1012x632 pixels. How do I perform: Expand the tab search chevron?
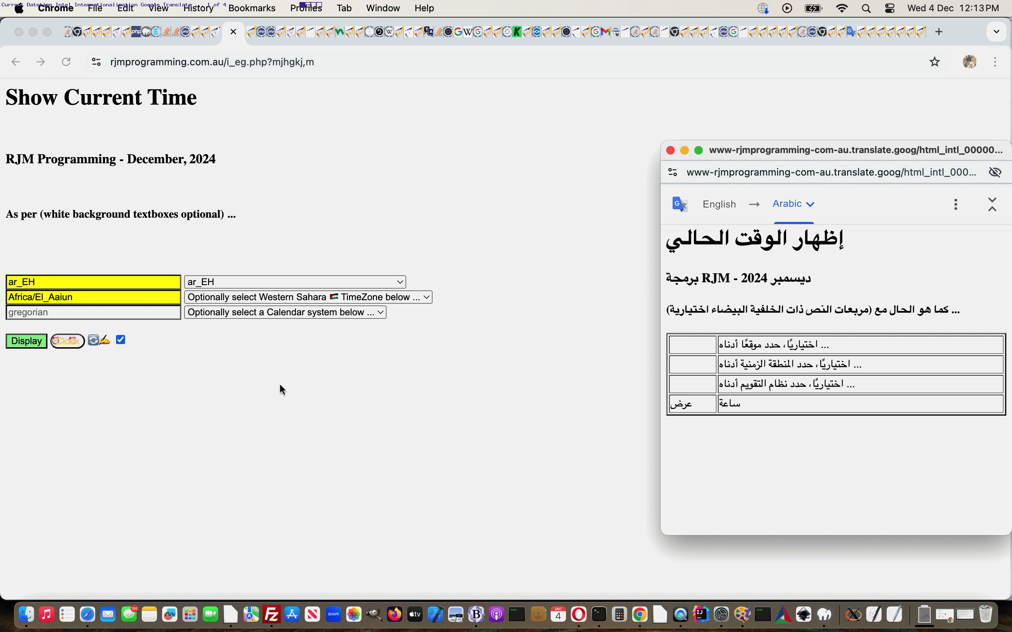tap(996, 32)
